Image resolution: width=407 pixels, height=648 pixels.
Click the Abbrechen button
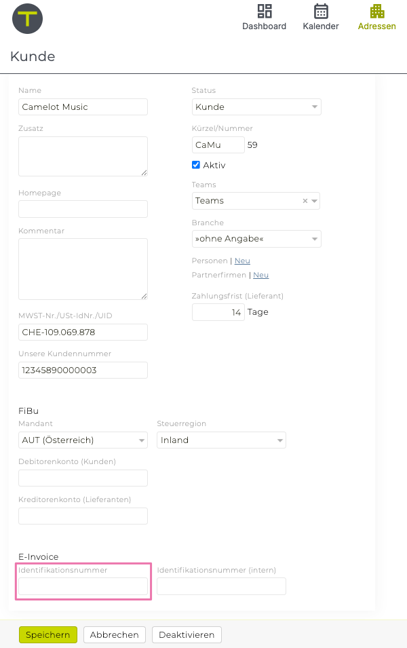[114, 635]
